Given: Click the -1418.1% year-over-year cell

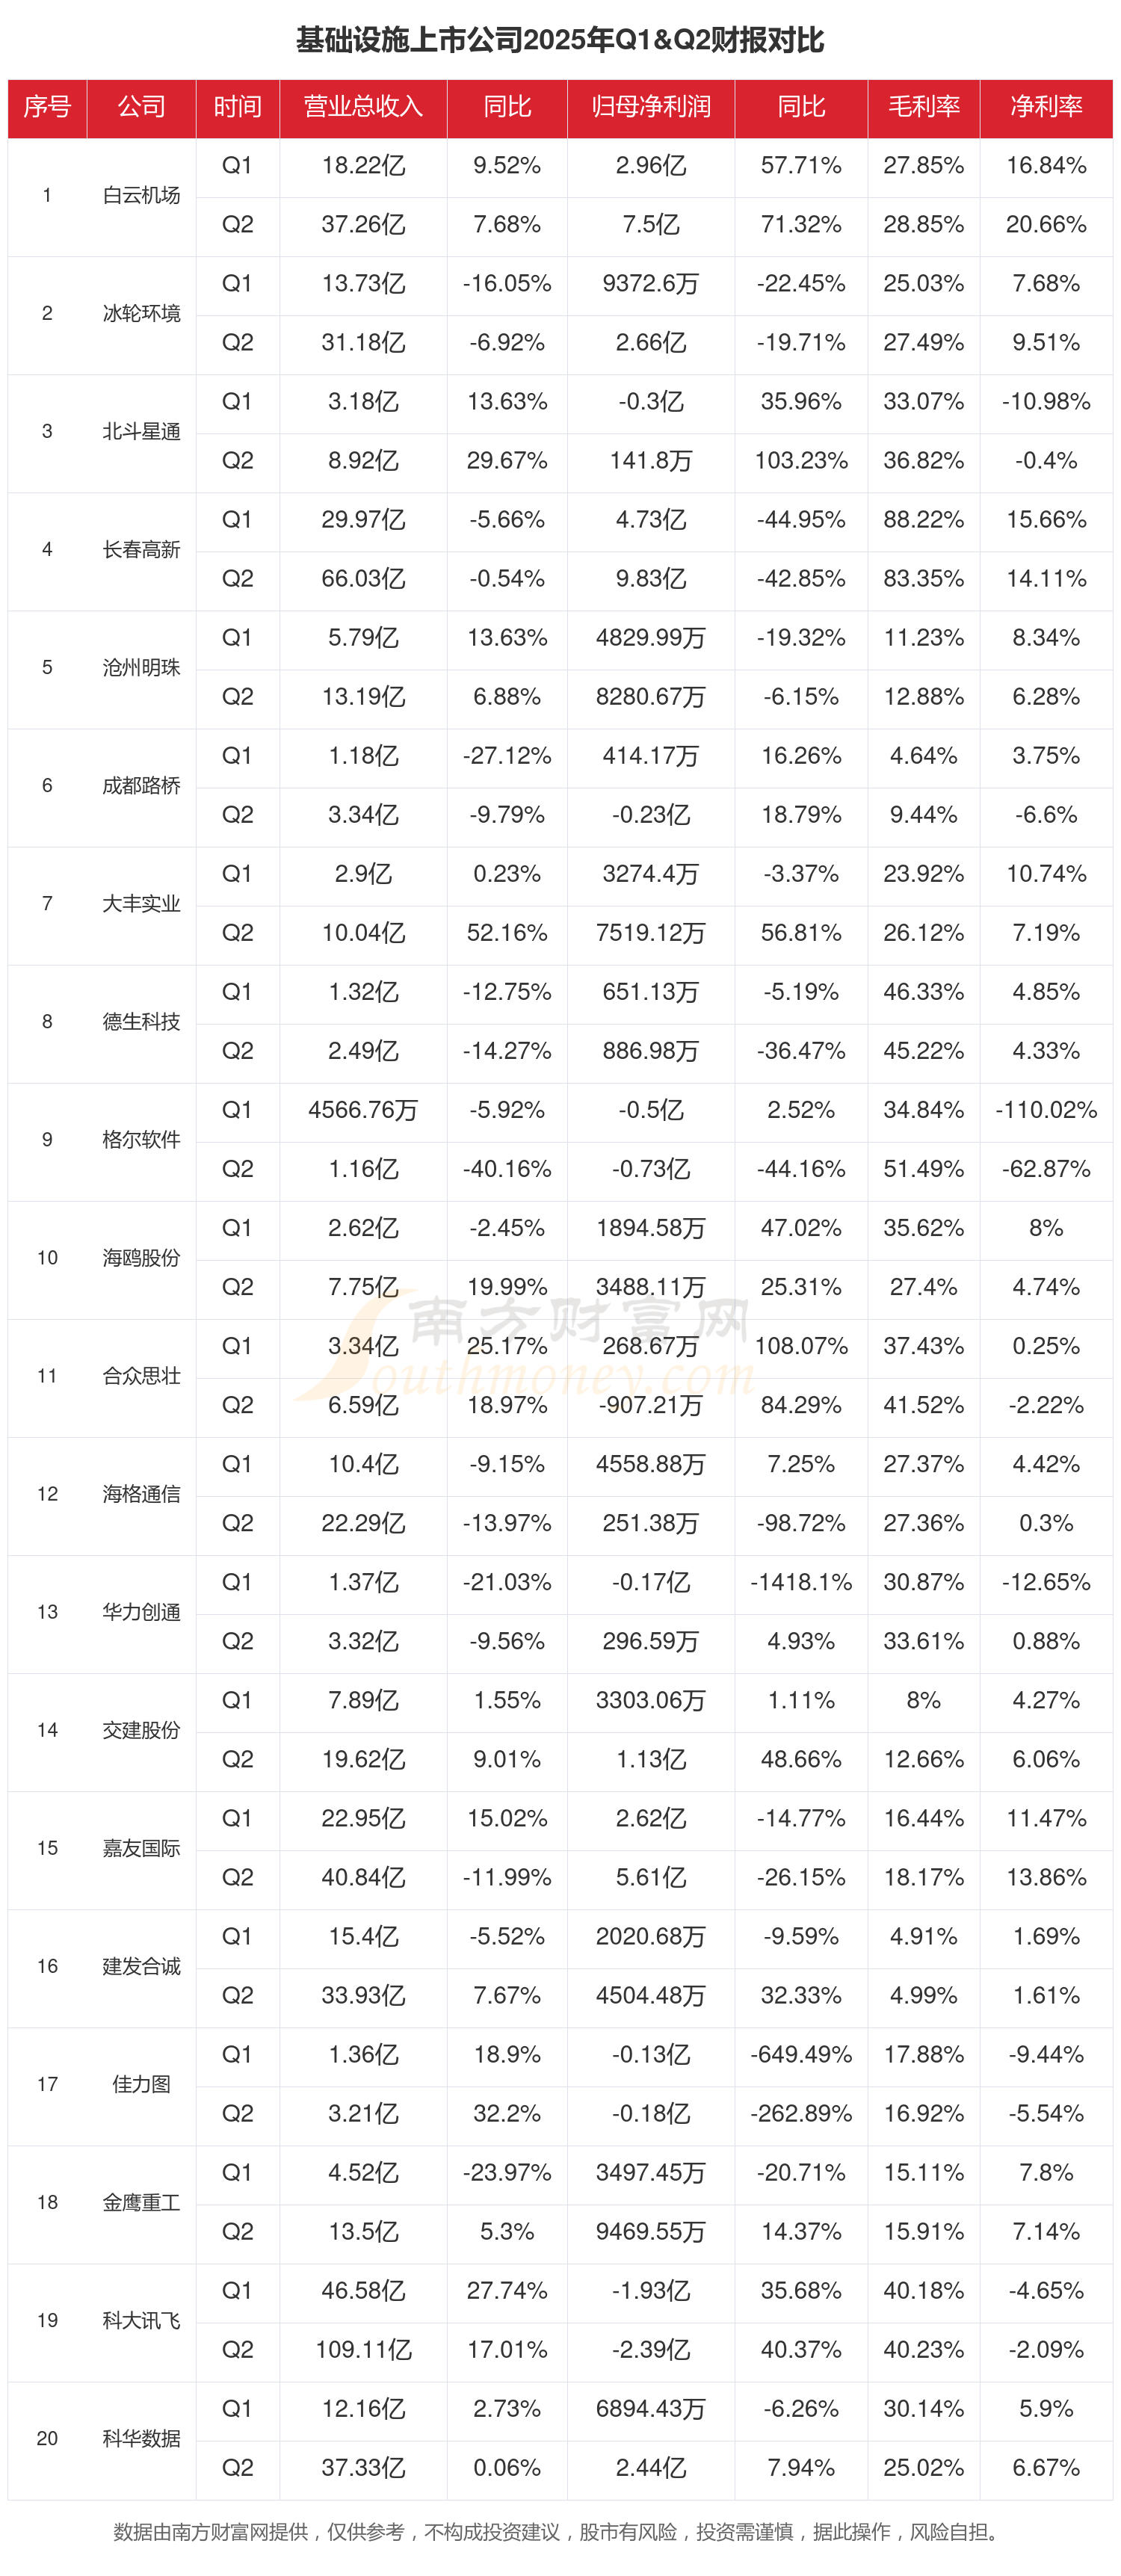Looking at the screenshot, I should click(x=801, y=1582).
